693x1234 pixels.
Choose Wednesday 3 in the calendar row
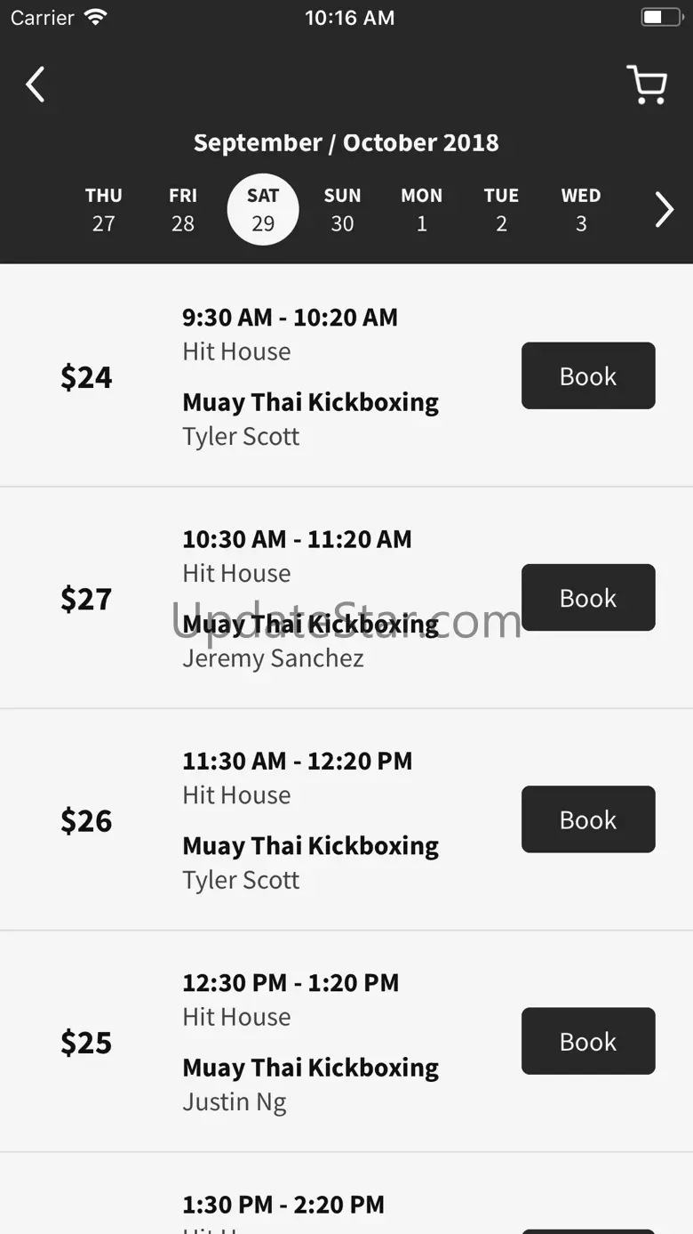[581, 210]
